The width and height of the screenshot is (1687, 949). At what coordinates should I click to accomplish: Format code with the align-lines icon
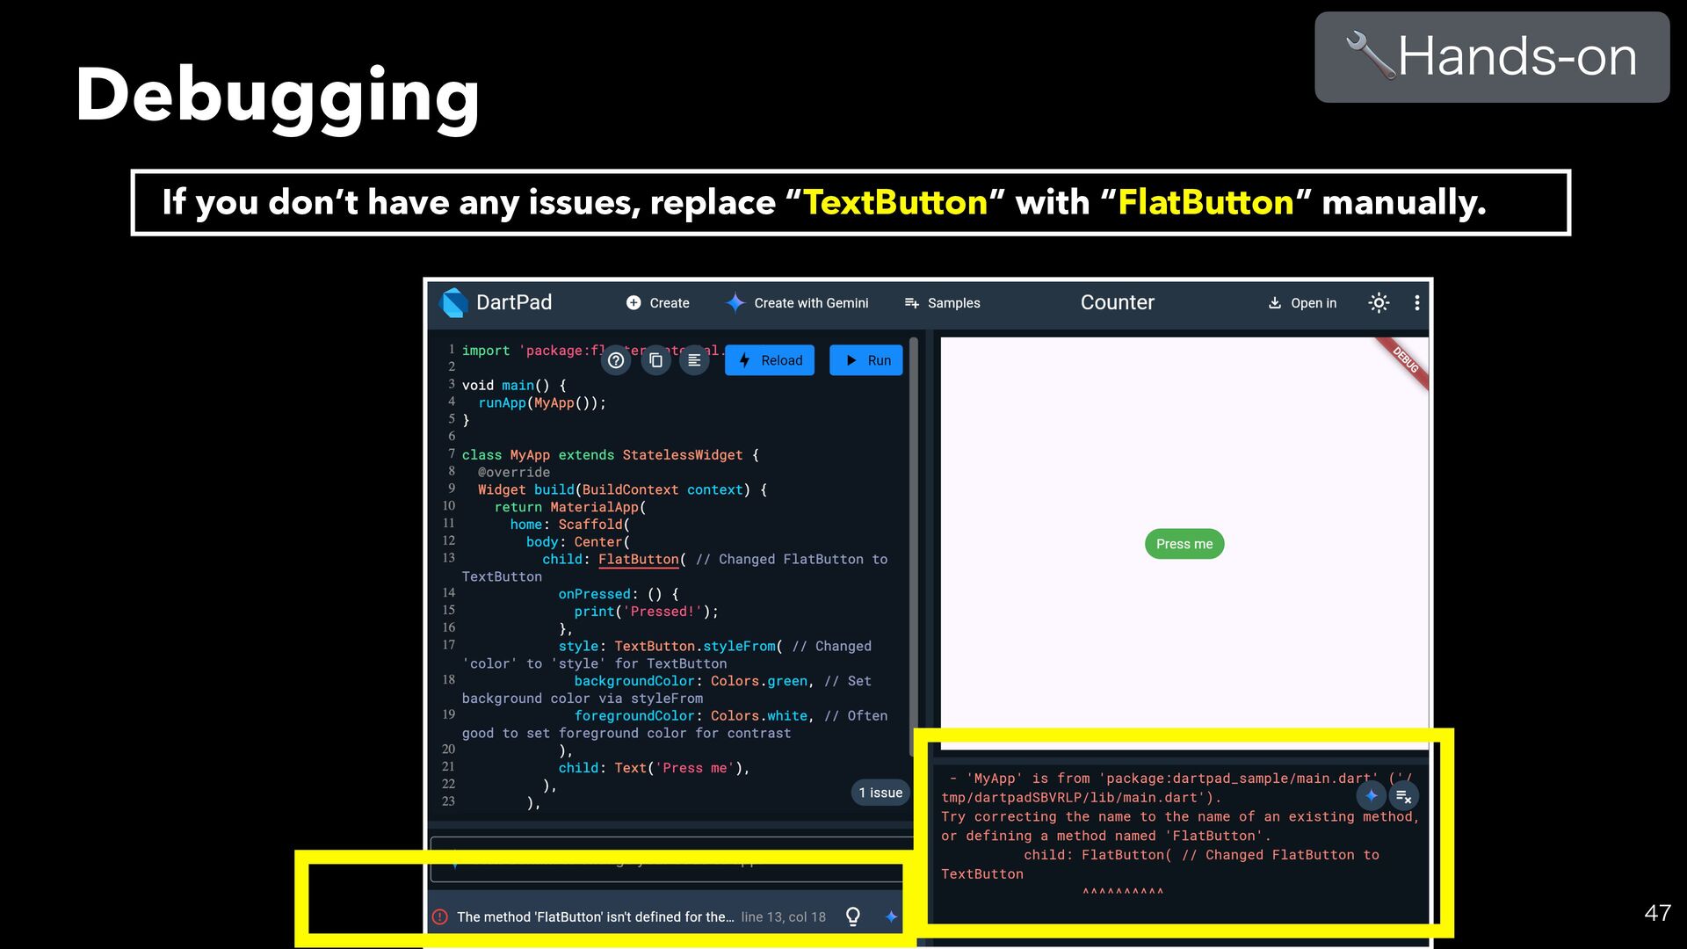[694, 360]
